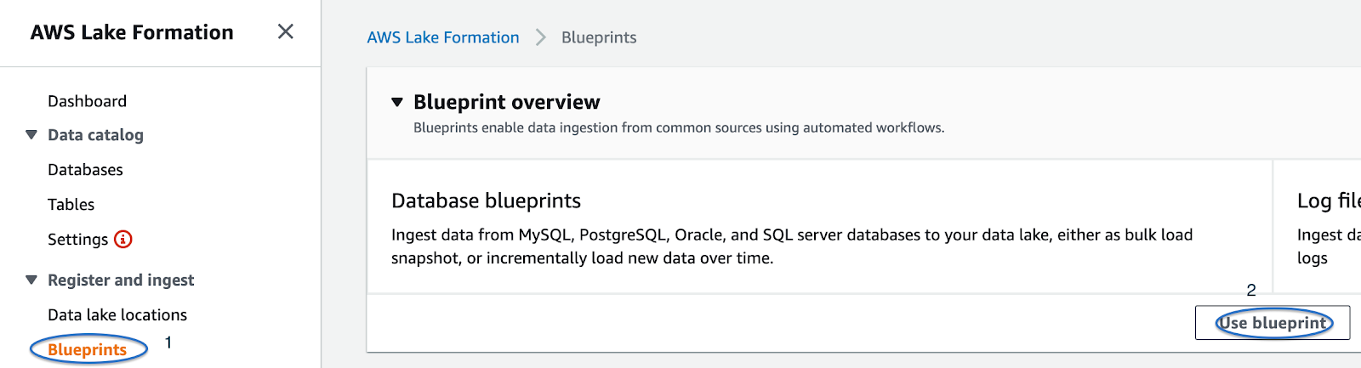Open the Dashboard page

pos(87,101)
